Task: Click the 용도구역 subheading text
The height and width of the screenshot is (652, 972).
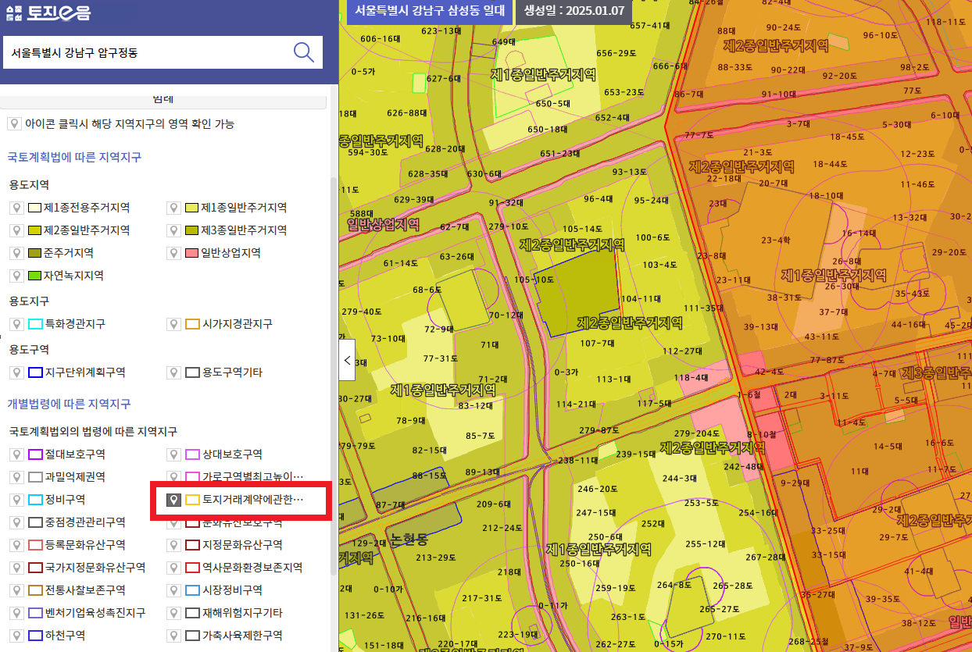Action: (x=29, y=349)
